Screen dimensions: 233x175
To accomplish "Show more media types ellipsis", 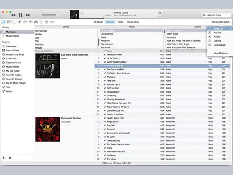I will [52, 22].
